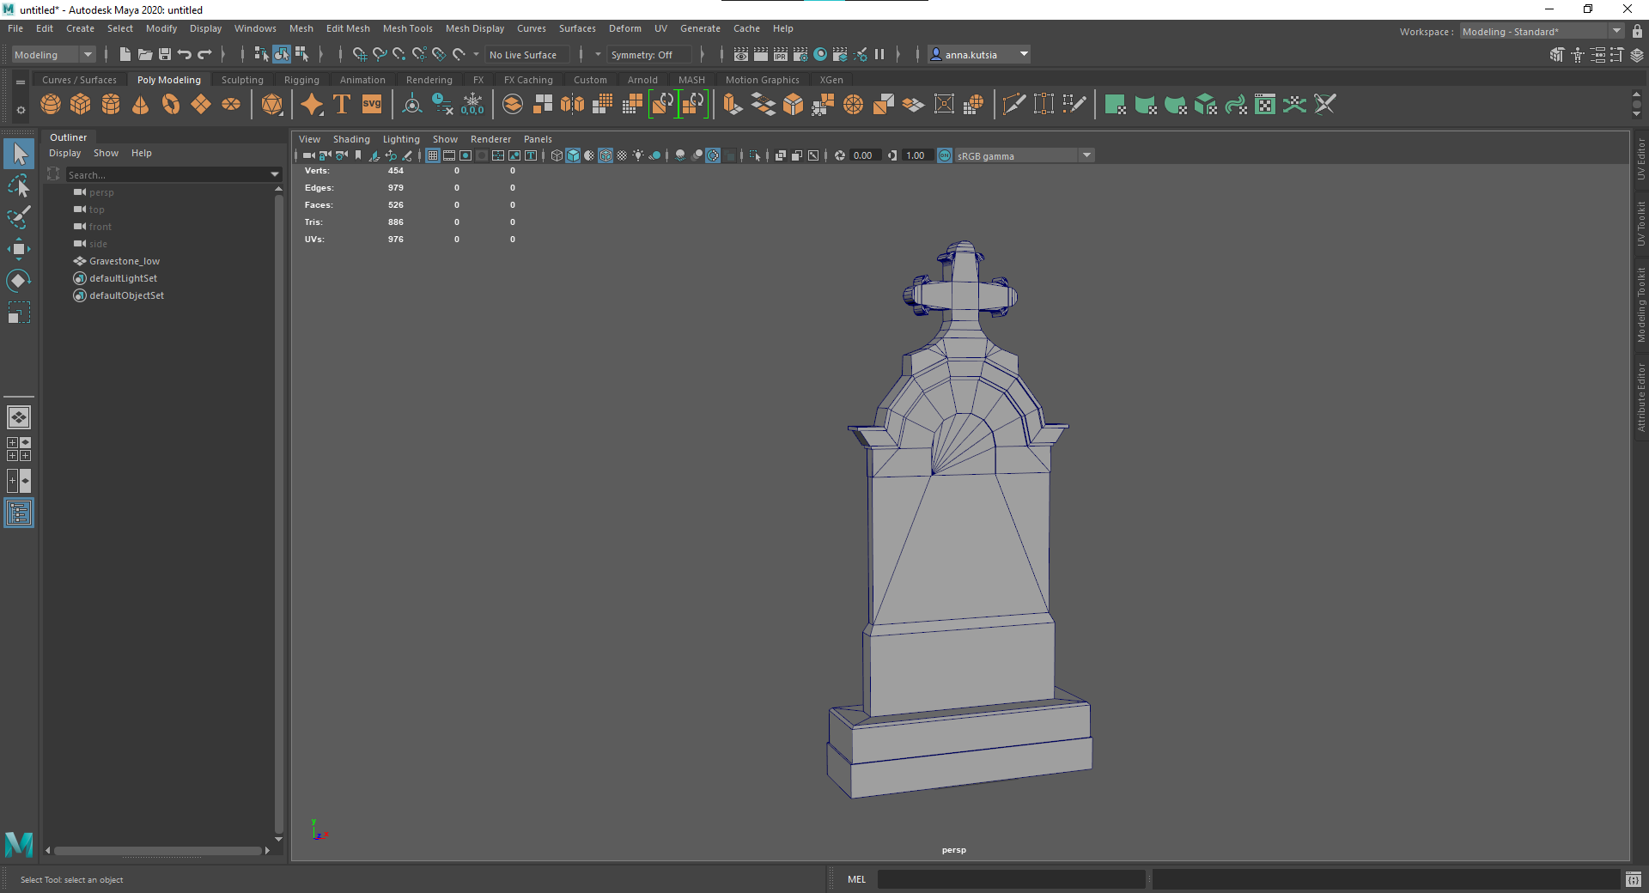The height and width of the screenshot is (893, 1649).
Task: Toggle sRGB view transform ON button
Action: click(x=945, y=155)
